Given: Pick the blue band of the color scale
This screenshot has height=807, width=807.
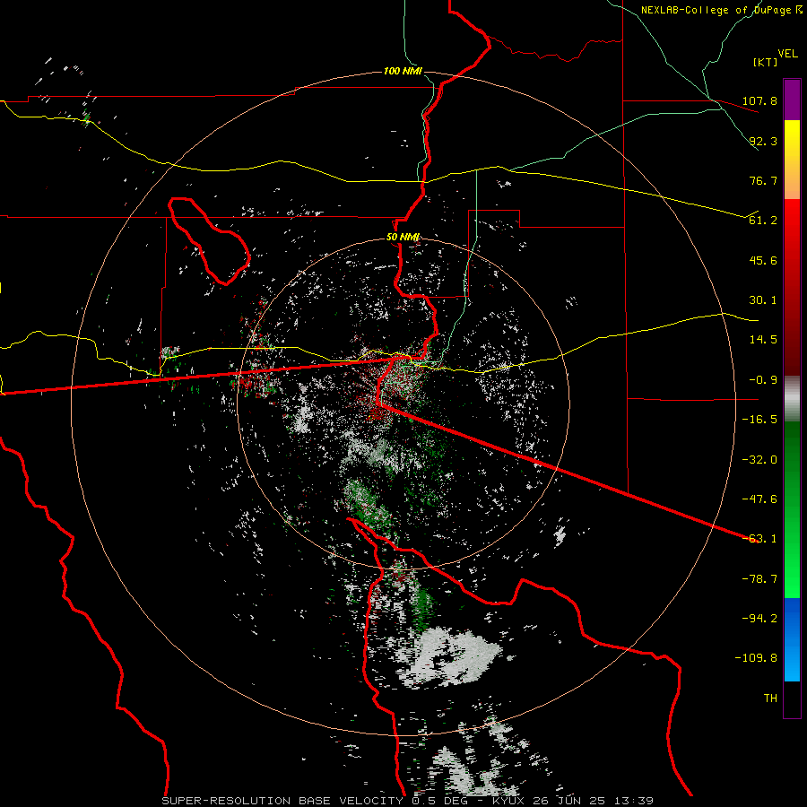Looking at the screenshot, I should point(792,639).
